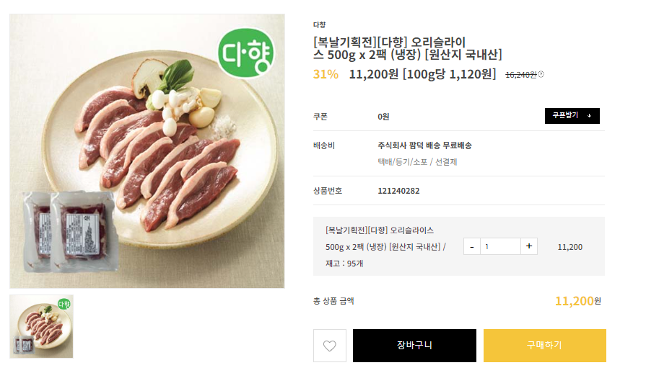This screenshot has height=373, width=646.
Task: Click the heart wishlist icon
Action: click(329, 346)
